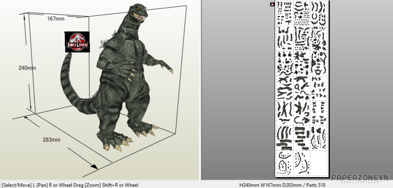Image resolution: width=393 pixels, height=188 pixels.
Task: Select the middle page in the last pattern row
Action: pyautogui.click(x=302, y=163)
